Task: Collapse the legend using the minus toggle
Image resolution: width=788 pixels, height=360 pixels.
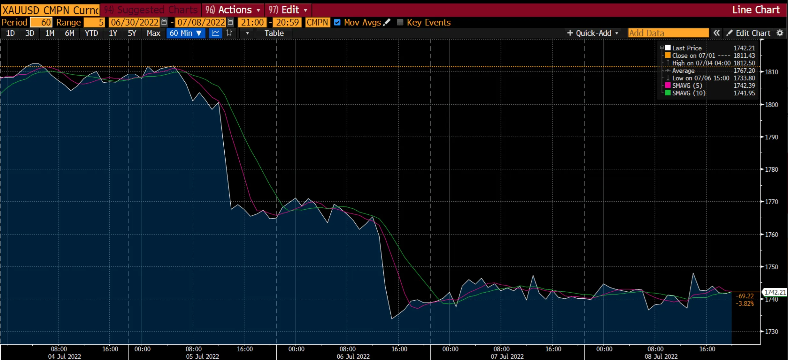Action: [x=662, y=47]
